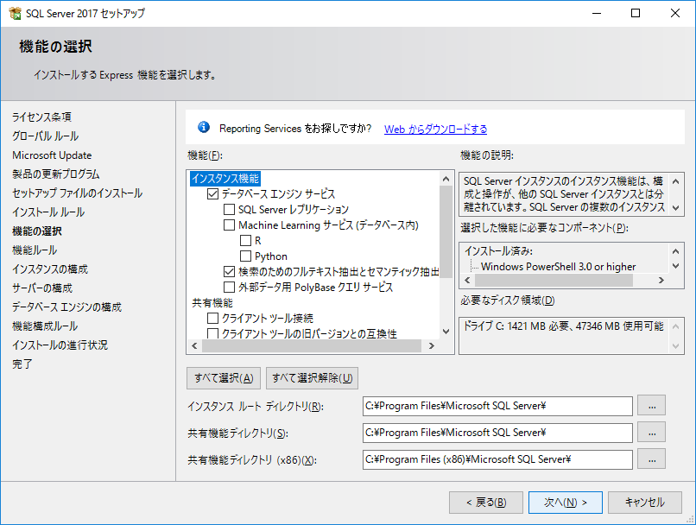The height and width of the screenshot is (525, 696).
Task: Click feature list horizontal scrollbar thumb
Action: click(312, 346)
